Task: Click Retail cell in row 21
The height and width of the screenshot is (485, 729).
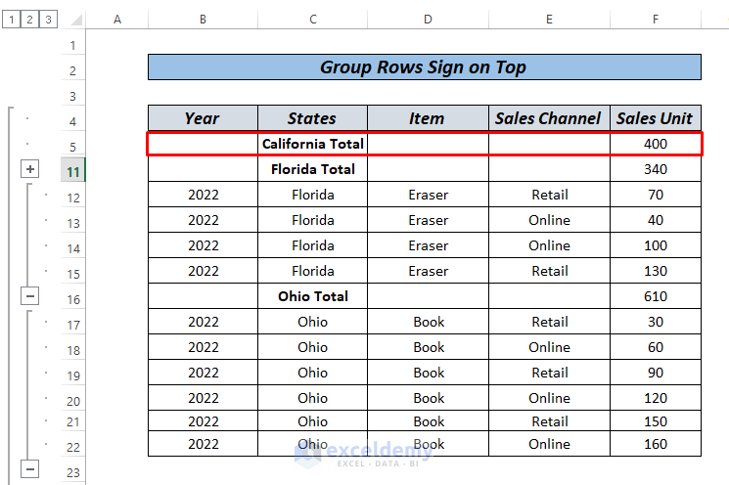Action: (549, 420)
